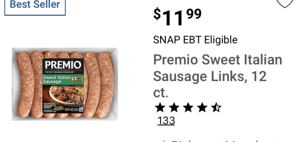The width and height of the screenshot is (294, 142).
Task: Click the Fresh badge on the package
Action: (x=59, y=108)
